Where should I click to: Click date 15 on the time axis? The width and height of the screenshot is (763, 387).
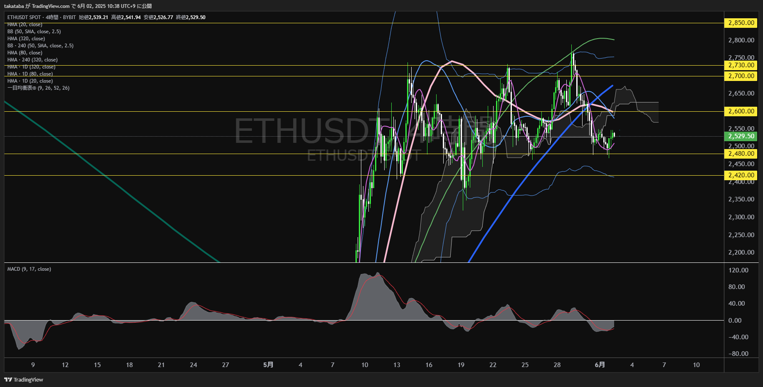(x=97, y=365)
